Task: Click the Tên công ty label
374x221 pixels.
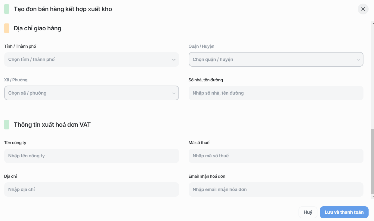Action: (15, 143)
